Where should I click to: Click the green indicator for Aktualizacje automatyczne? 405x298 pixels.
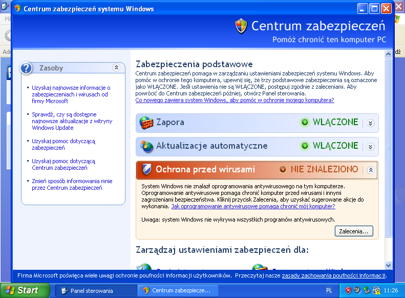tap(305, 146)
